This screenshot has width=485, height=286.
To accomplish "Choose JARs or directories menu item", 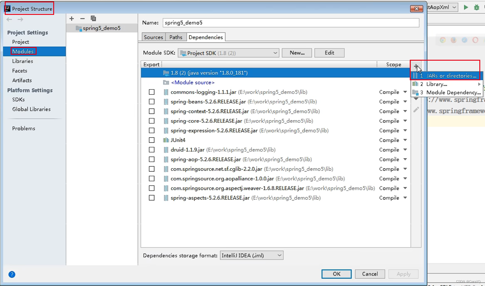I will coord(447,76).
